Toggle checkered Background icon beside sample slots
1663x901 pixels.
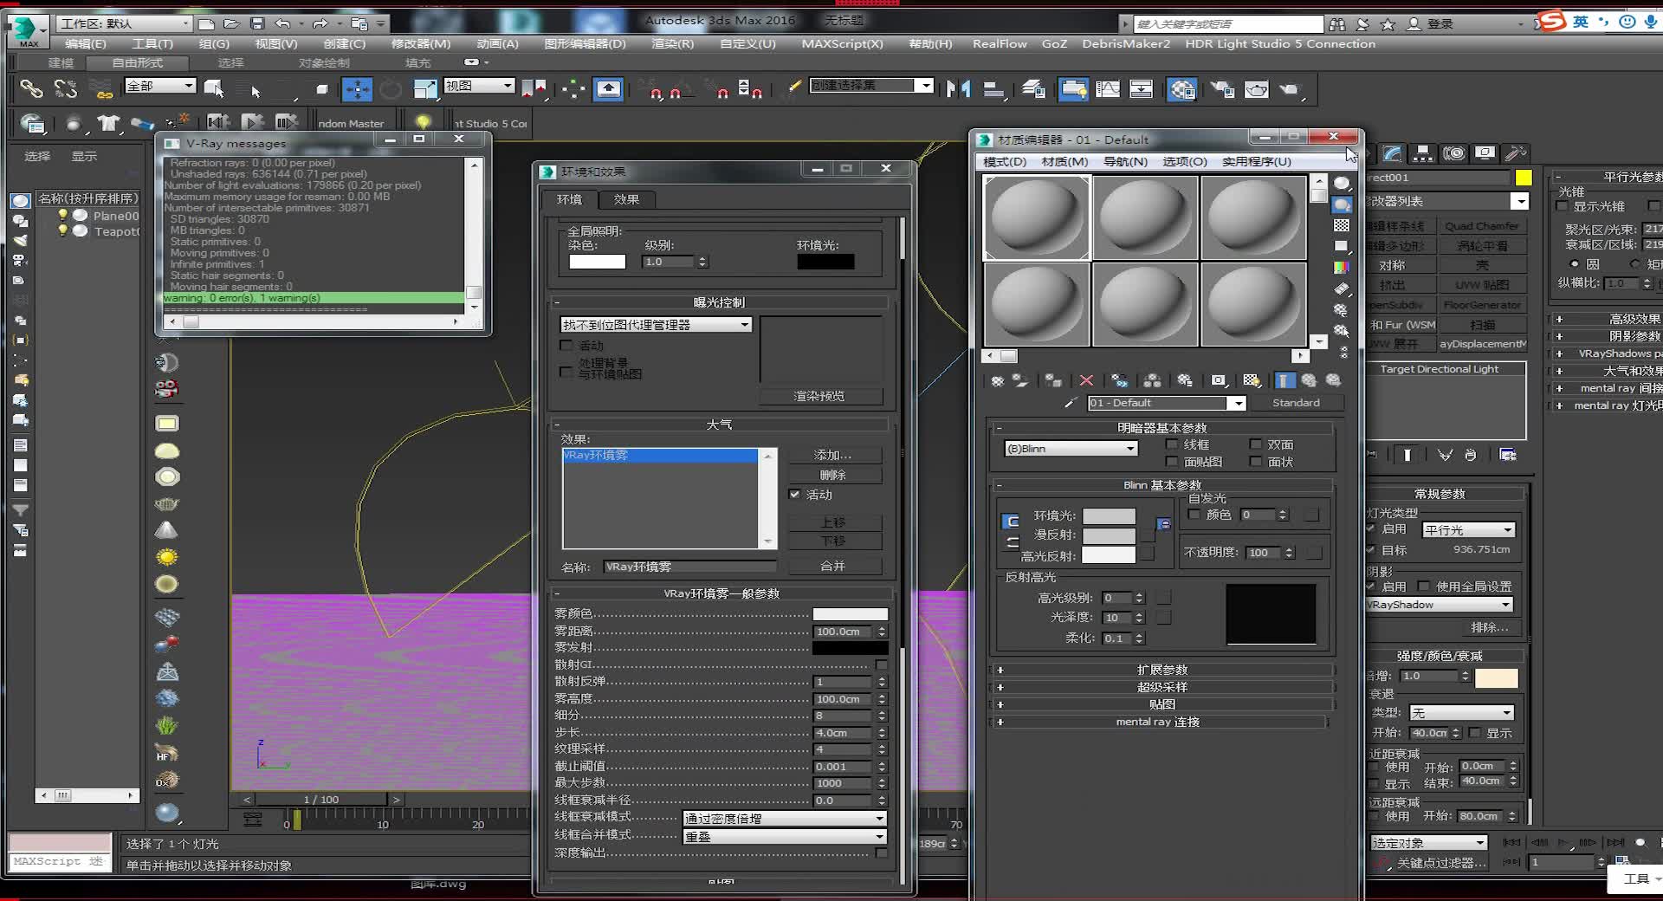[x=1342, y=225]
